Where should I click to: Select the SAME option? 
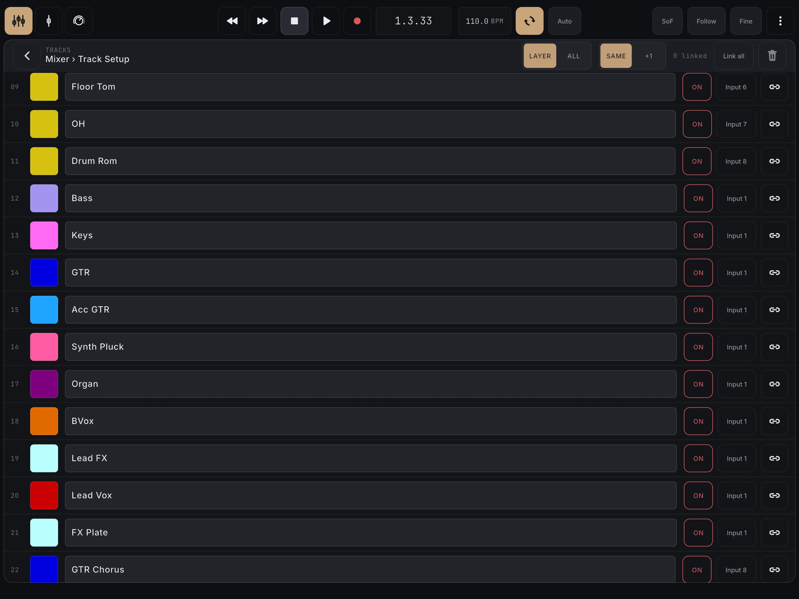point(616,56)
